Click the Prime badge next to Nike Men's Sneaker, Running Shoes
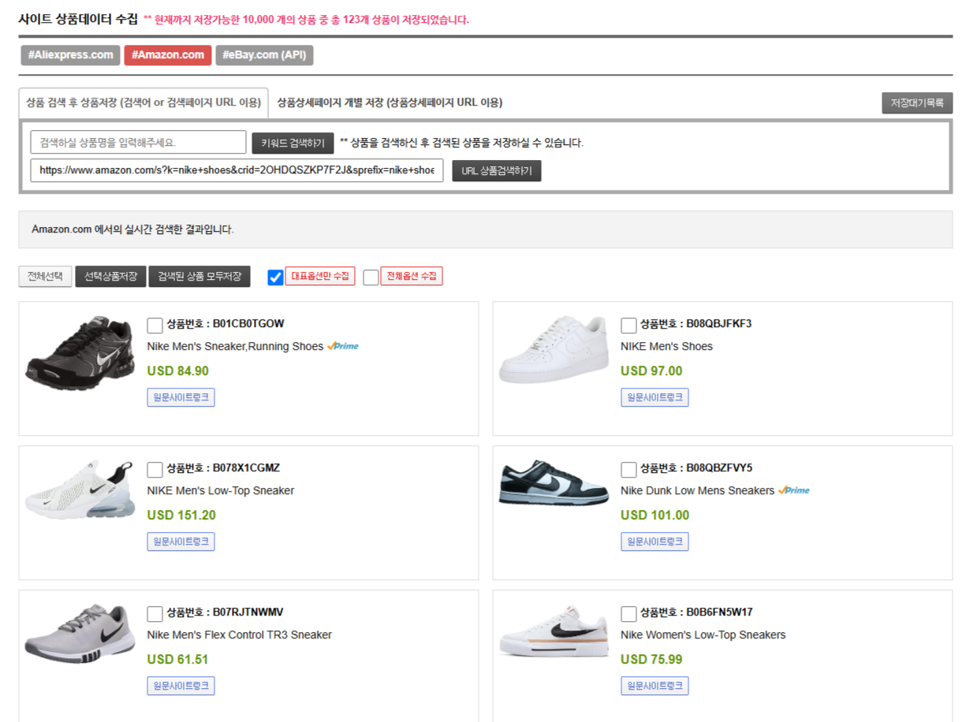 (x=343, y=346)
